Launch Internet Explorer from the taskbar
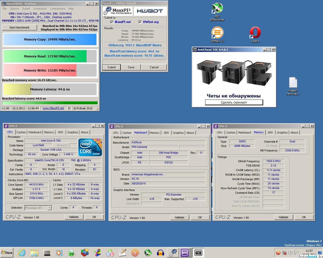Screen dimensions: 323x258 (x=22, y=253)
